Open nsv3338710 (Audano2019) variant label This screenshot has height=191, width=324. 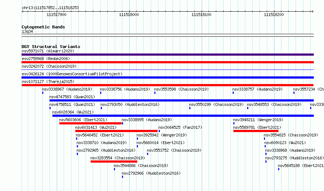click(x=102, y=143)
